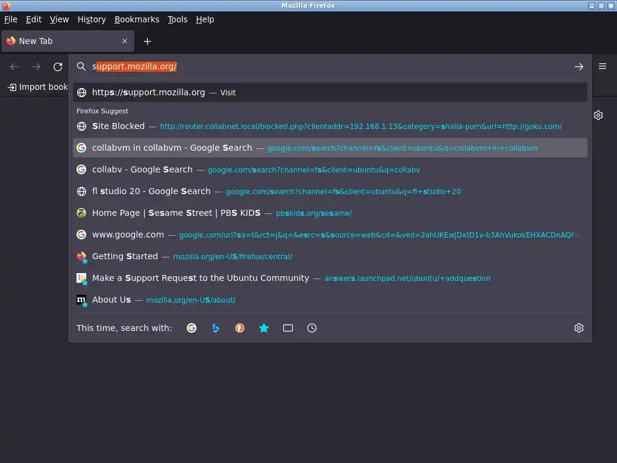Search open Tabs using the tab icon
The height and width of the screenshot is (463, 617).
pos(288,328)
